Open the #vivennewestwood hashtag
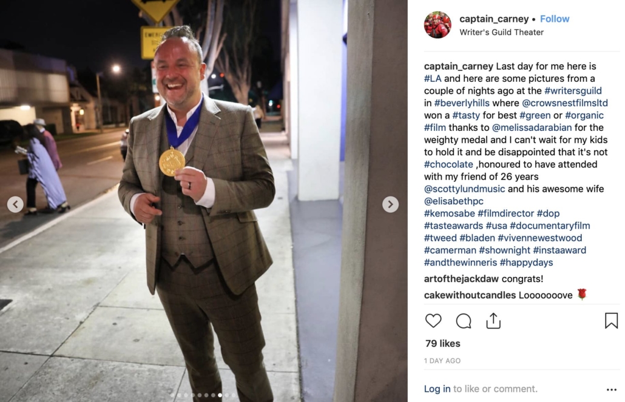The image size is (625, 402). [x=539, y=238]
